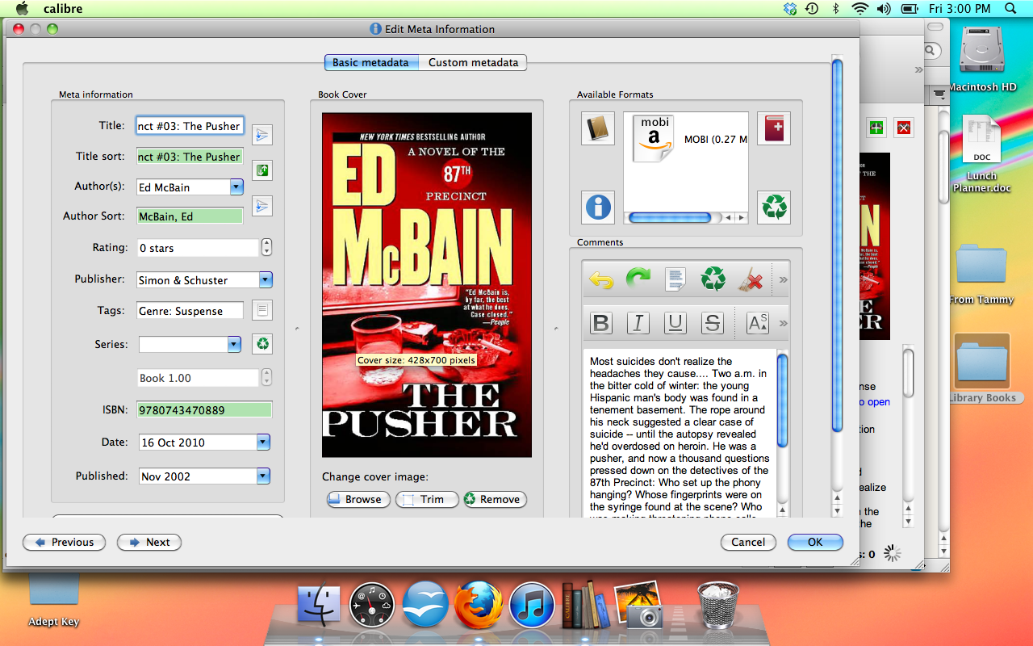Click into the ISBN input field
The image size is (1033, 646).
(x=204, y=410)
